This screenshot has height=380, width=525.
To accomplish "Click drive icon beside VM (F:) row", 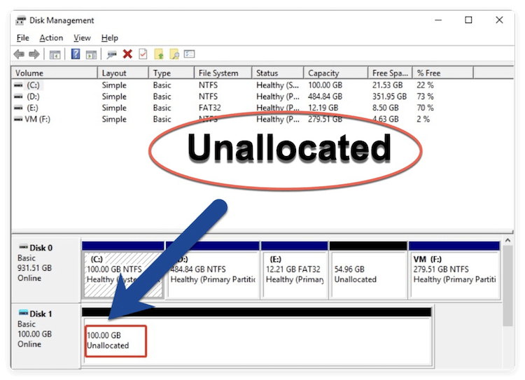I will pyautogui.click(x=18, y=120).
